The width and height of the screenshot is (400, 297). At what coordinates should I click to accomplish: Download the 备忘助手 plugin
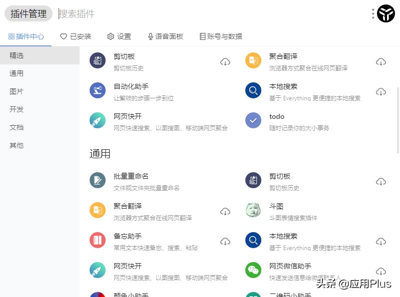(x=225, y=242)
